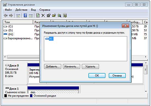Minimize the Управление дисками window

(129, 5)
